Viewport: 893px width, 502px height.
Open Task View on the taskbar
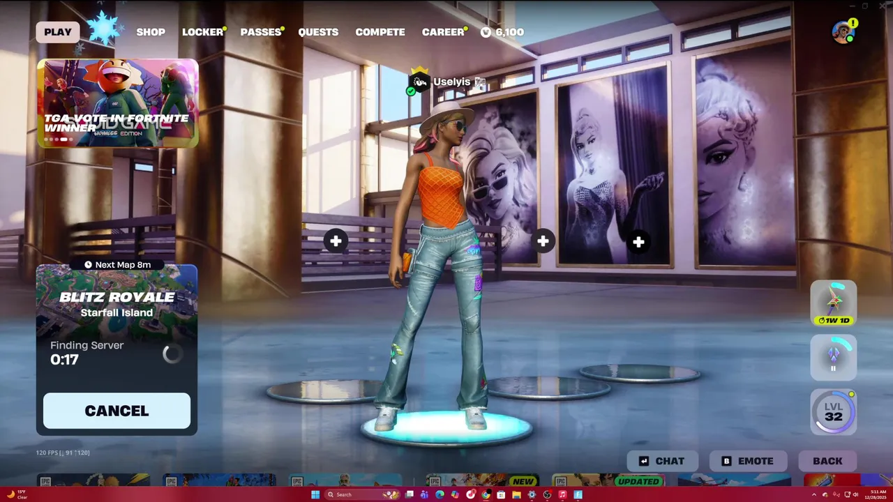coord(410,494)
